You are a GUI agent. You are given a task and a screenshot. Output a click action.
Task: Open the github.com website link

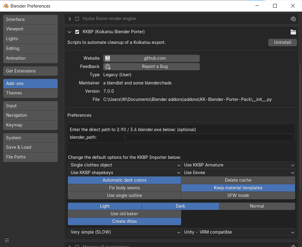click(x=151, y=58)
